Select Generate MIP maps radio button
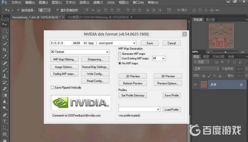Screen dimensions: 248x142 (x=120, y=54)
